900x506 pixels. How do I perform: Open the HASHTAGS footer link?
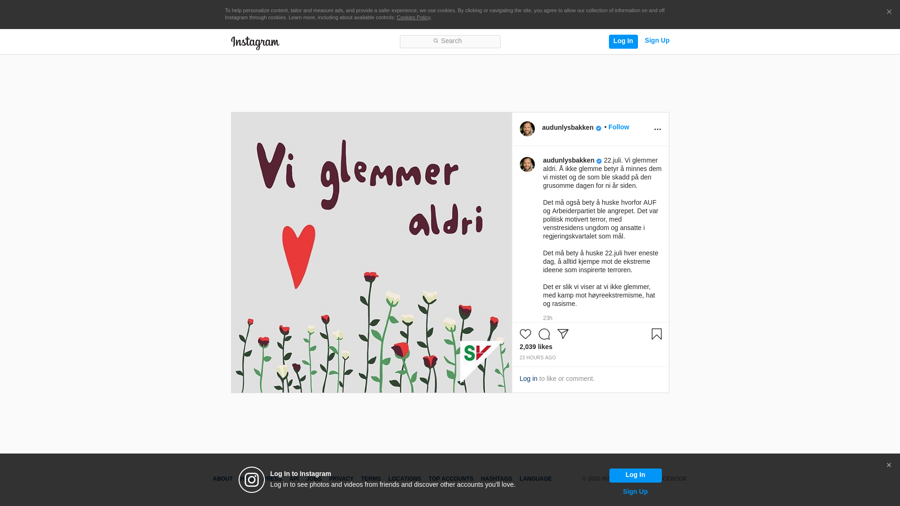point(496,479)
